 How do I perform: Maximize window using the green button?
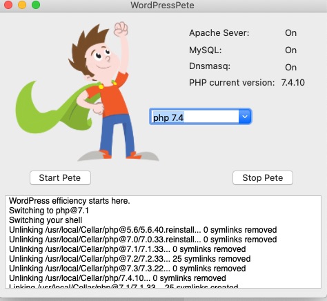click(x=36, y=5)
